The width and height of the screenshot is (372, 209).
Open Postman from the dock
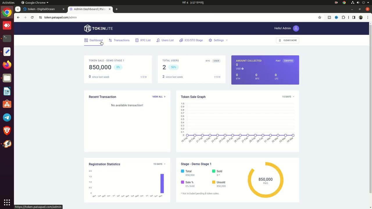click(x=7, y=144)
